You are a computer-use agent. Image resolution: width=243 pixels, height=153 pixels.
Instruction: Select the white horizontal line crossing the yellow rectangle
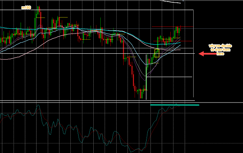click(97, 54)
